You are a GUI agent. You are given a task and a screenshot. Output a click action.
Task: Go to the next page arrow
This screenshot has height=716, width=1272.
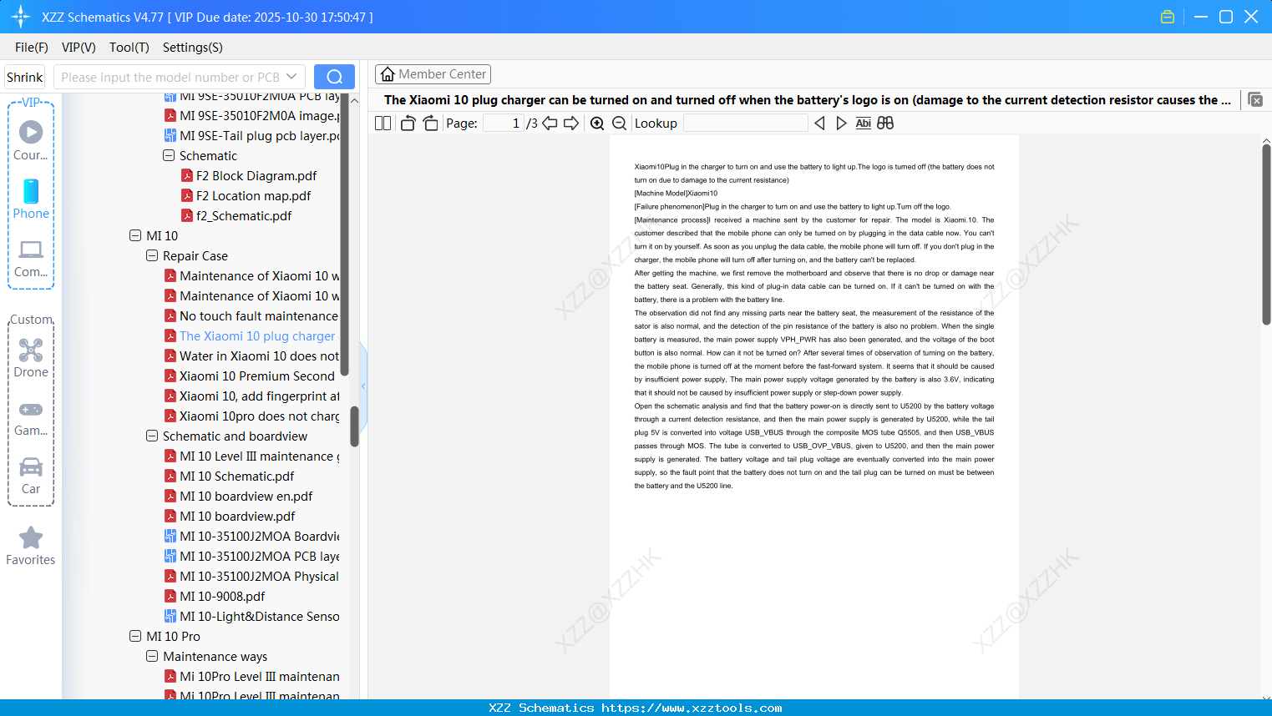[571, 124]
